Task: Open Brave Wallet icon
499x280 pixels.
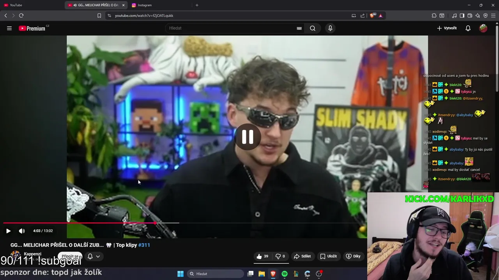Action: (x=470, y=16)
